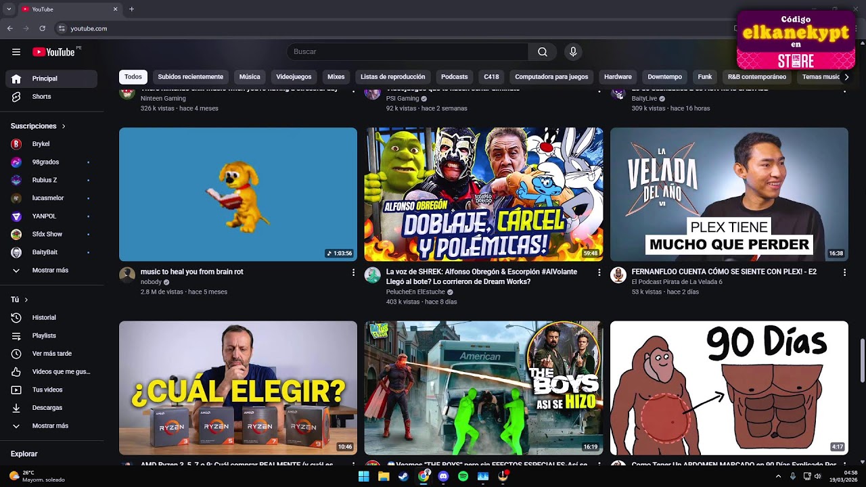The image size is (866, 487).
Task: Click the page's vertical scrollbar thumb
Action: click(x=862, y=361)
